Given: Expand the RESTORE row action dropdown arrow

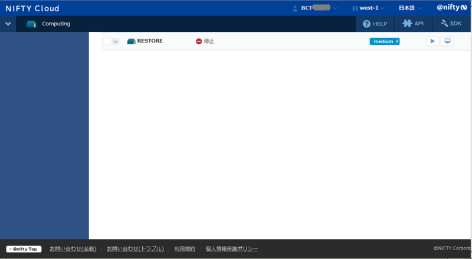Looking at the screenshot, I should tap(115, 41).
